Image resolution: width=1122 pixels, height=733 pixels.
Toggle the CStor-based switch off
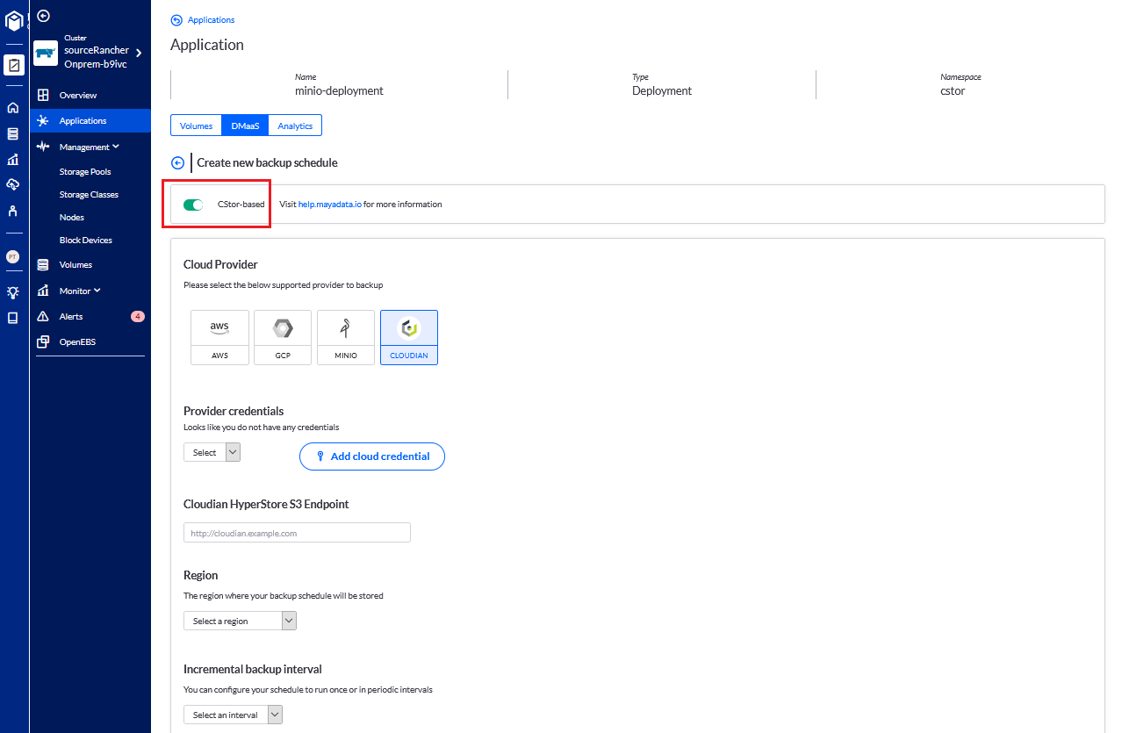point(193,205)
